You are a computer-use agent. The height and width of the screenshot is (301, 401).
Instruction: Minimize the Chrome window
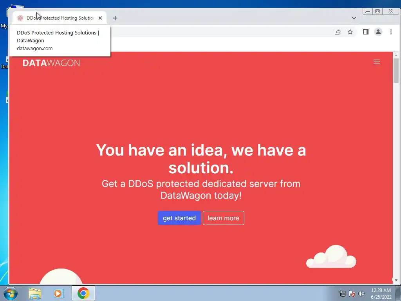click(368, 11)
